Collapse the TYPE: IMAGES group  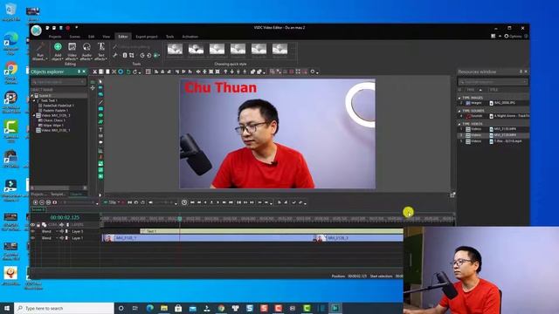tap(459, 98)
